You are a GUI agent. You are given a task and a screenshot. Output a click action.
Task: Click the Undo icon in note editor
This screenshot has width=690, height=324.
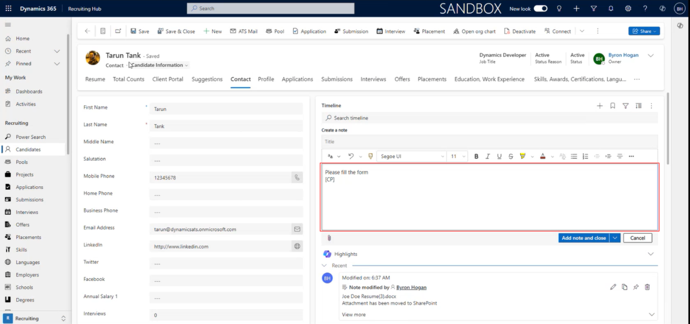pos(351,156)
